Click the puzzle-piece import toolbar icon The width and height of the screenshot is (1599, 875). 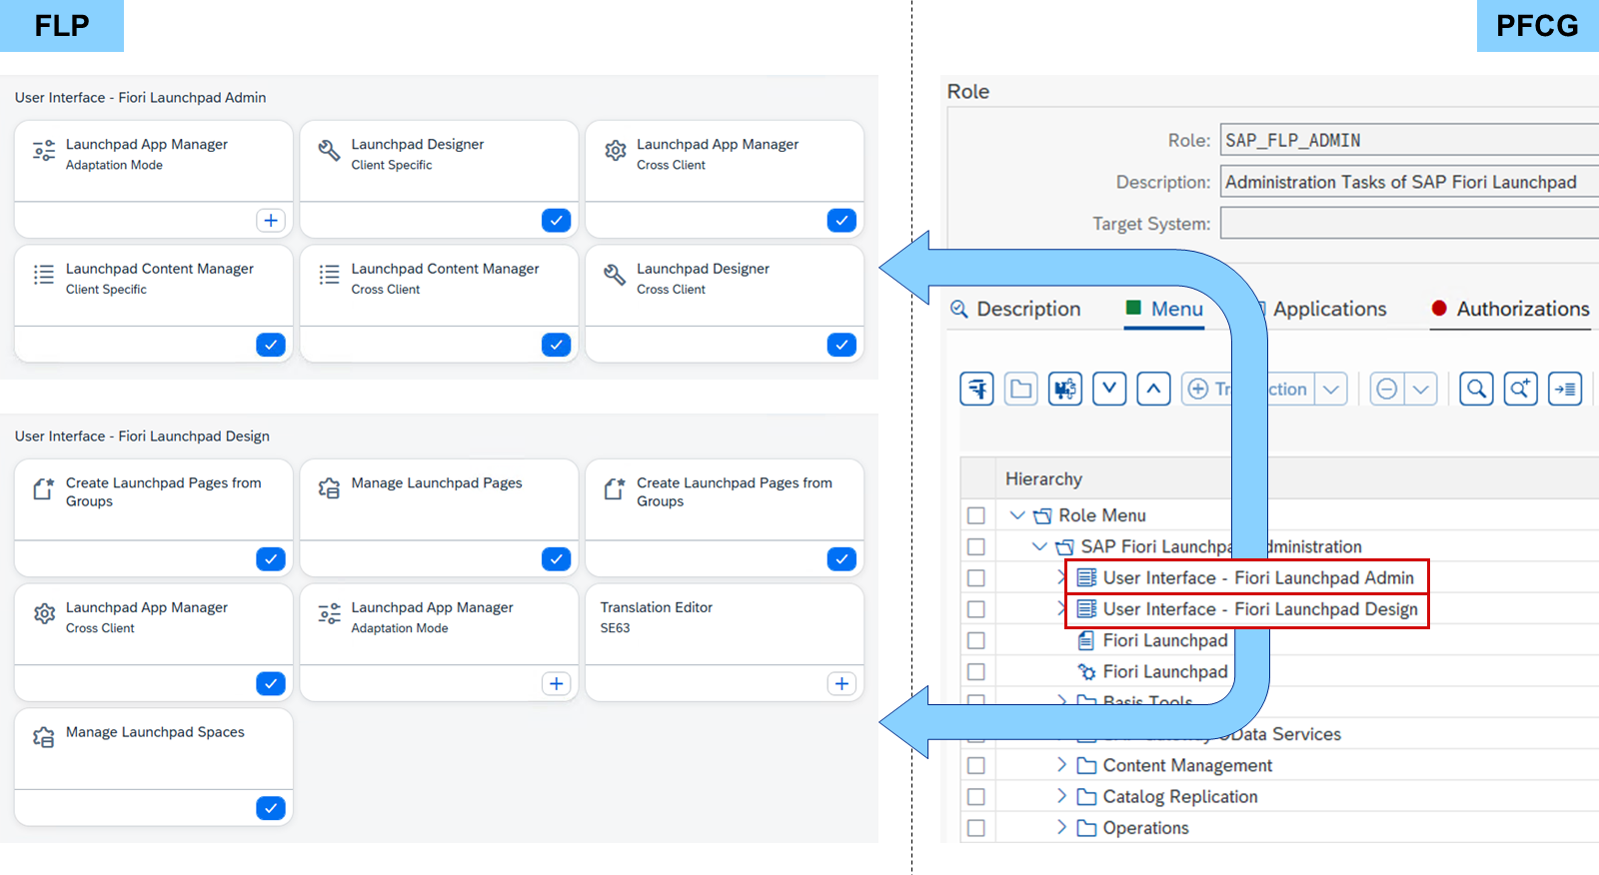pos(1065,389)
